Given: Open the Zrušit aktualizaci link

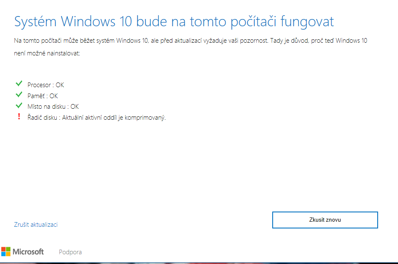Looking at the screenshot, I should pos(36,224).
